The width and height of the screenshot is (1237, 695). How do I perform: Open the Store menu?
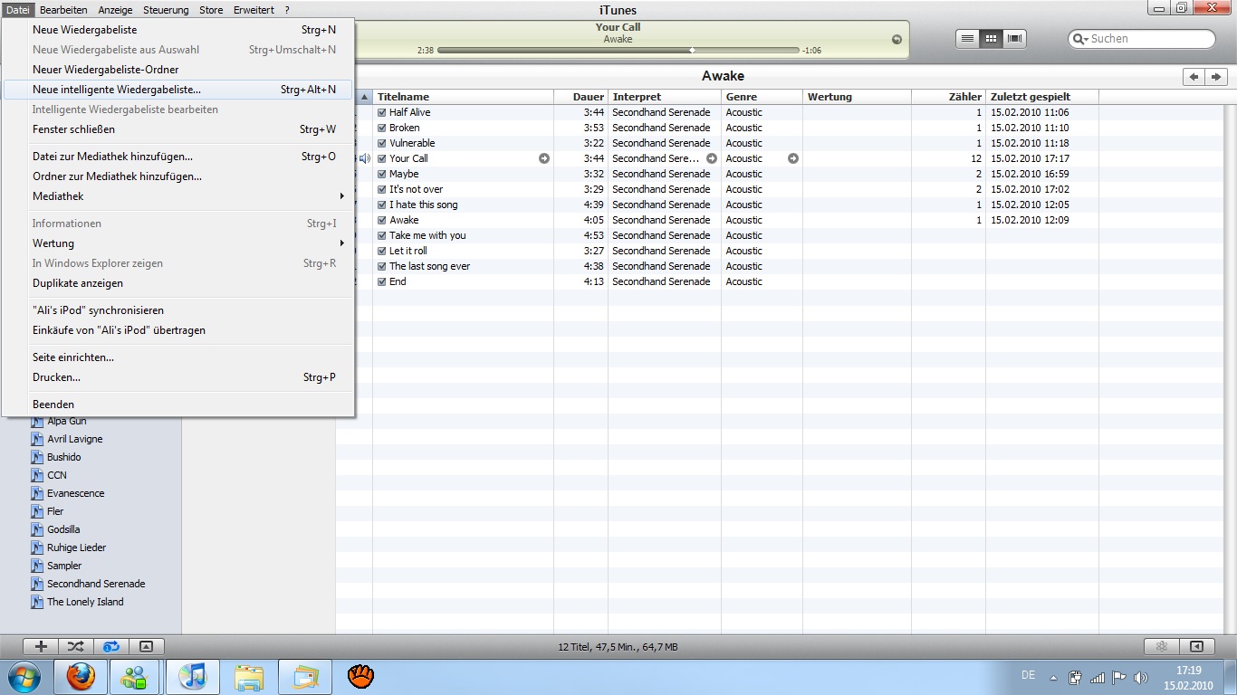(211, 10)
